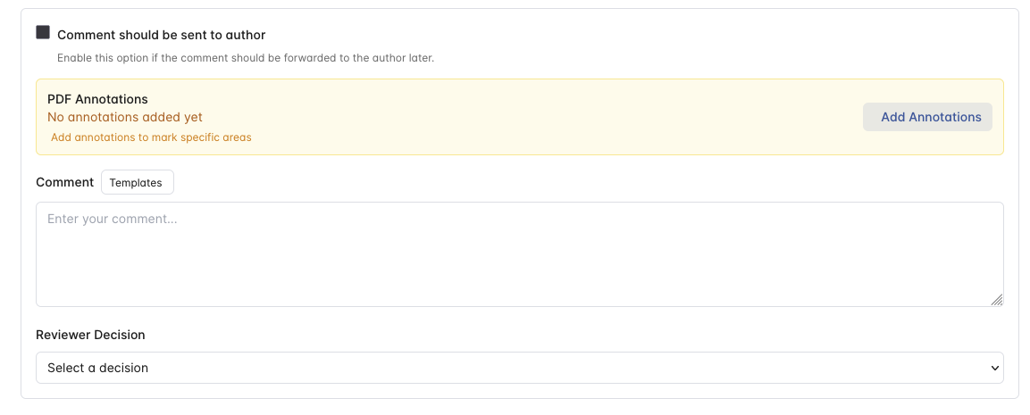This screenshot has width=1030, height=415.
Task: Click the empty middle of the comment box
Action: tap(519, 259)
